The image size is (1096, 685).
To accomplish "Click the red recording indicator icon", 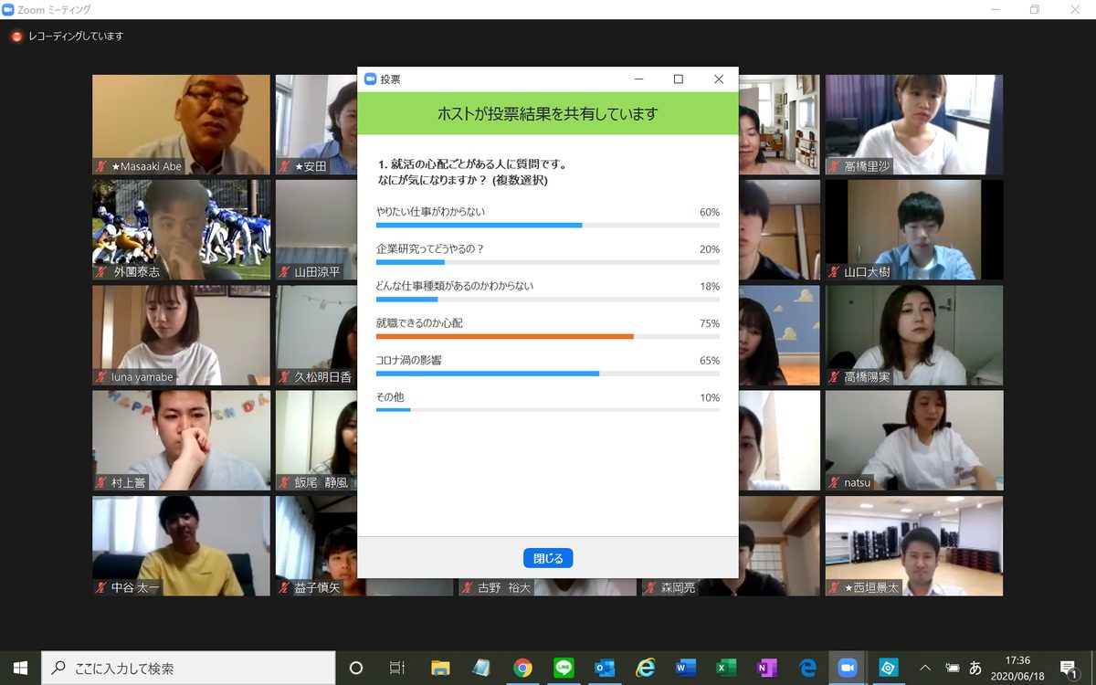I will click(x=16, y=37).
